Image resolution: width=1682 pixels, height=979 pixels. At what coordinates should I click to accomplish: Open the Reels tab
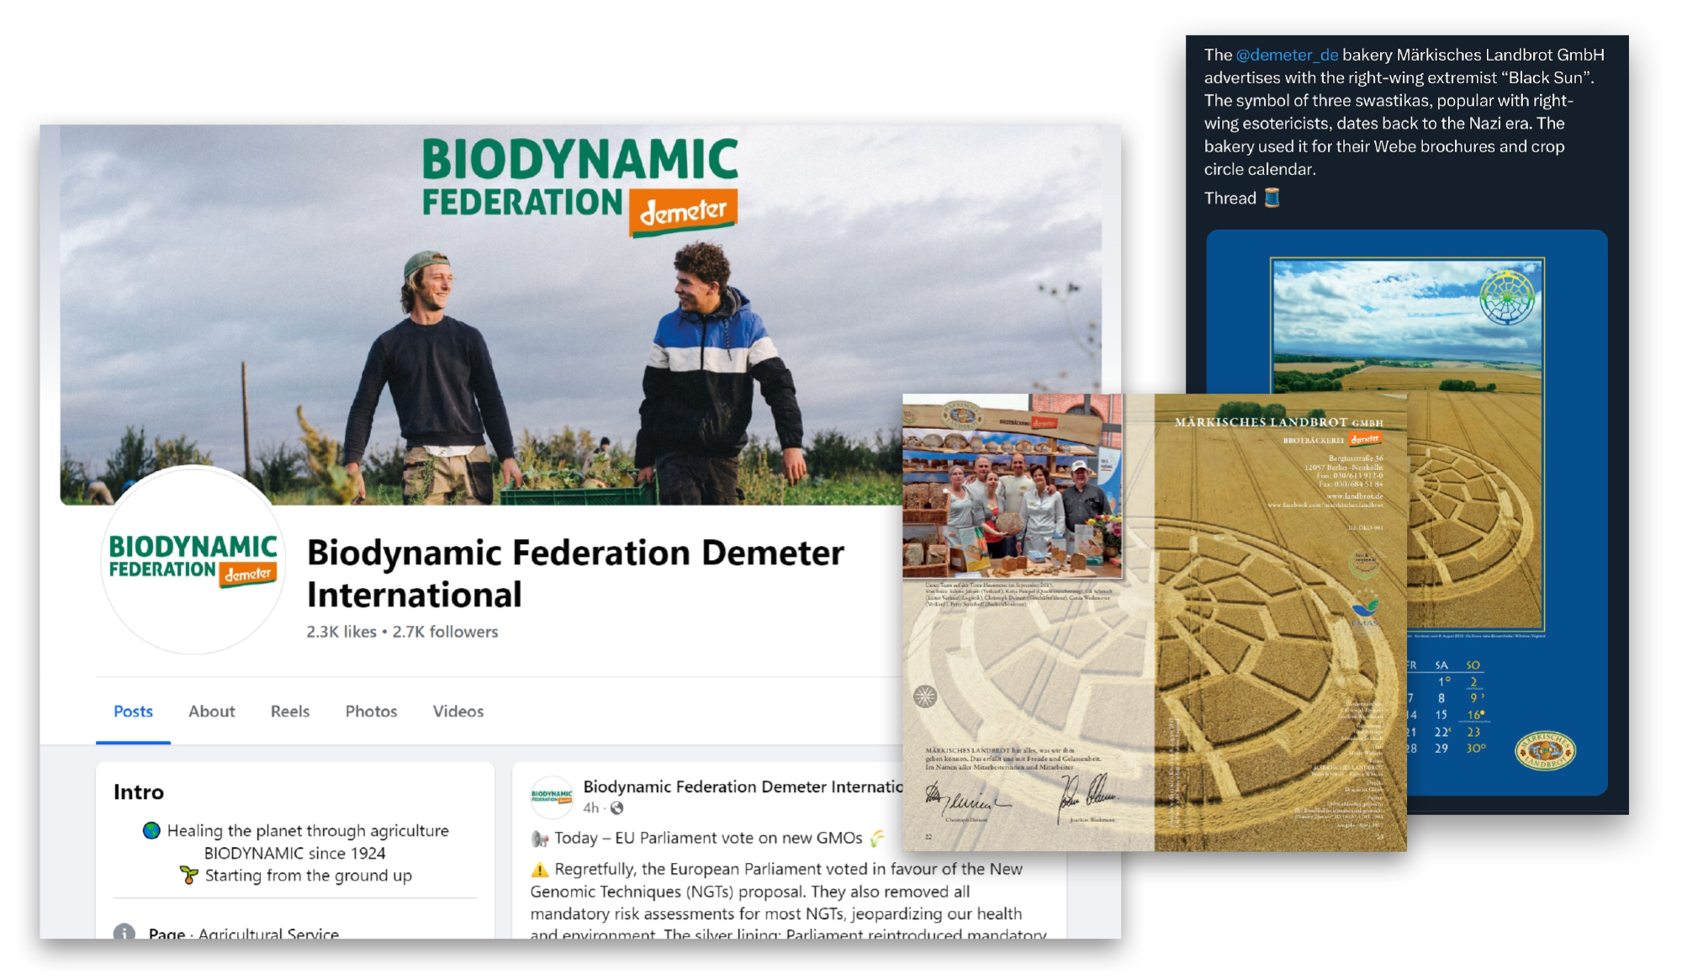coord(290,712)
